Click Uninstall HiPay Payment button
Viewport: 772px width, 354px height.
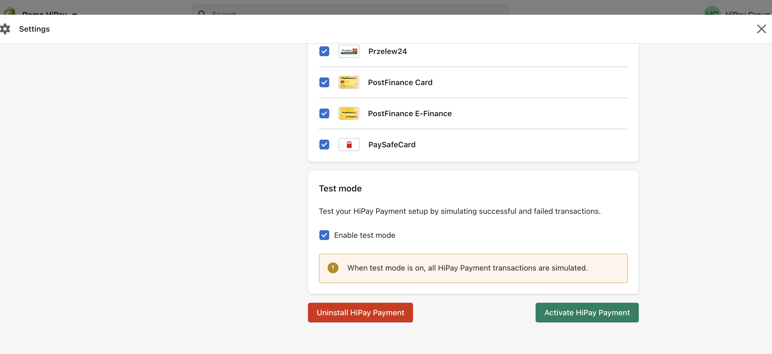click(360, 312)
